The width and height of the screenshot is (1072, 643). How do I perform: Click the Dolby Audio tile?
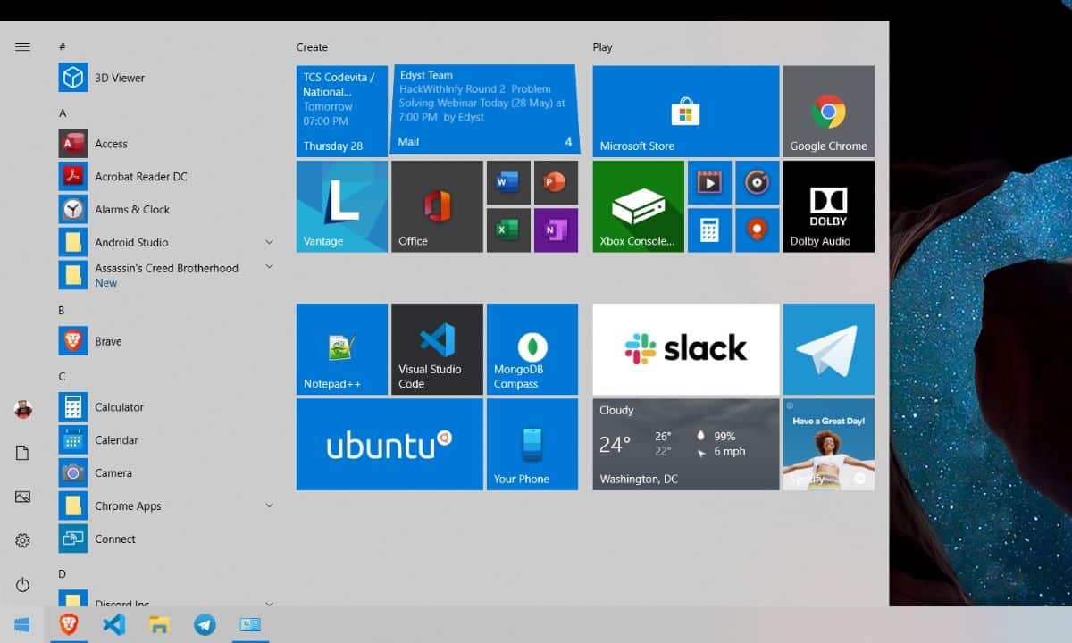(x=828, y=205)
